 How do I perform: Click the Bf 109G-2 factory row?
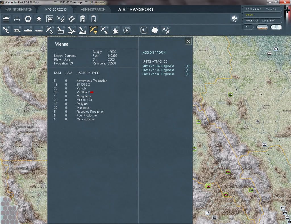[x=72, y=85]
